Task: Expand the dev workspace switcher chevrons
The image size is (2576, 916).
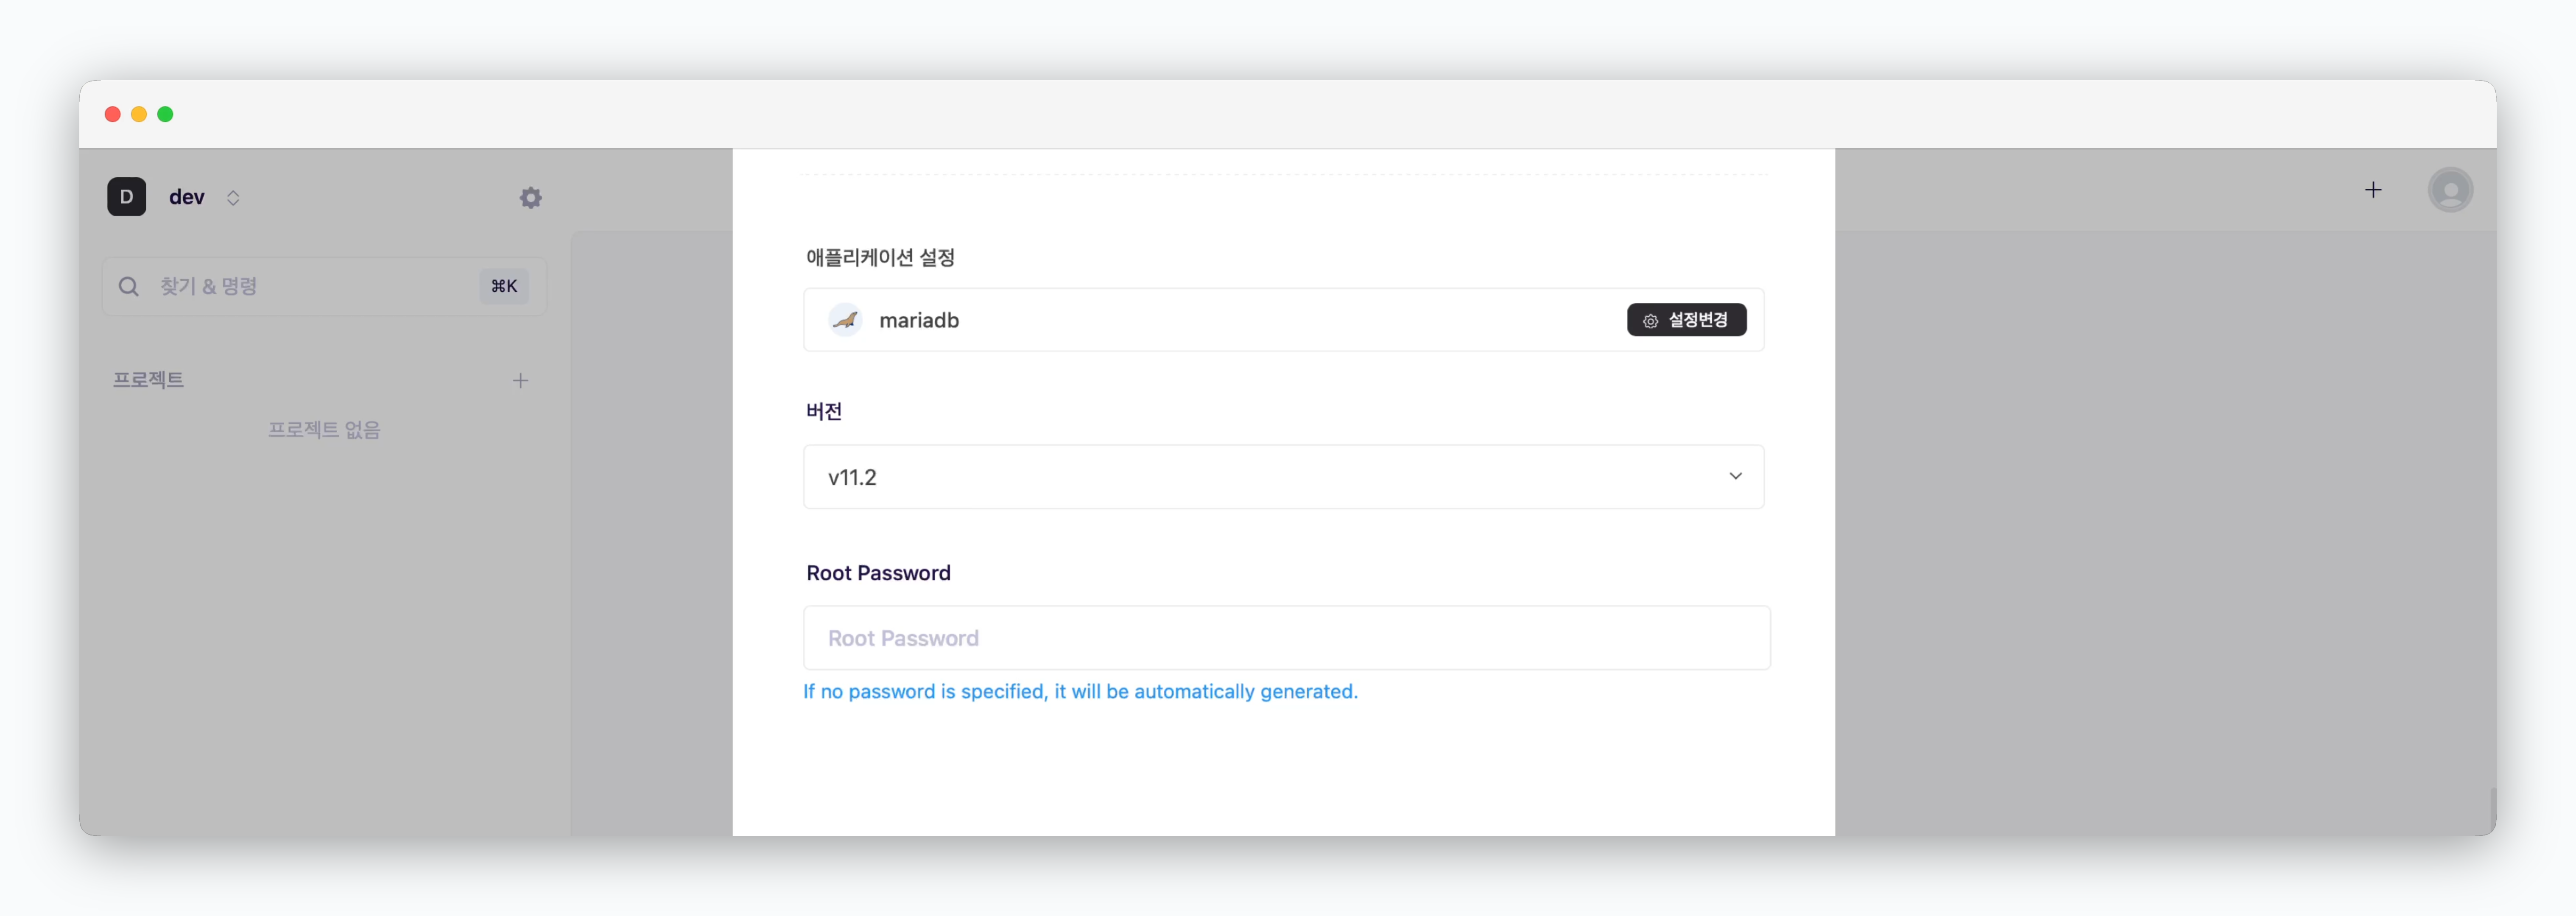Action: coord(233,197)
